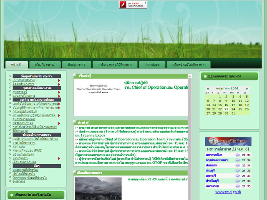Click the นนทบุรี weather row
Viewport: 267px width, 200px height.
(x=228, y=176)
